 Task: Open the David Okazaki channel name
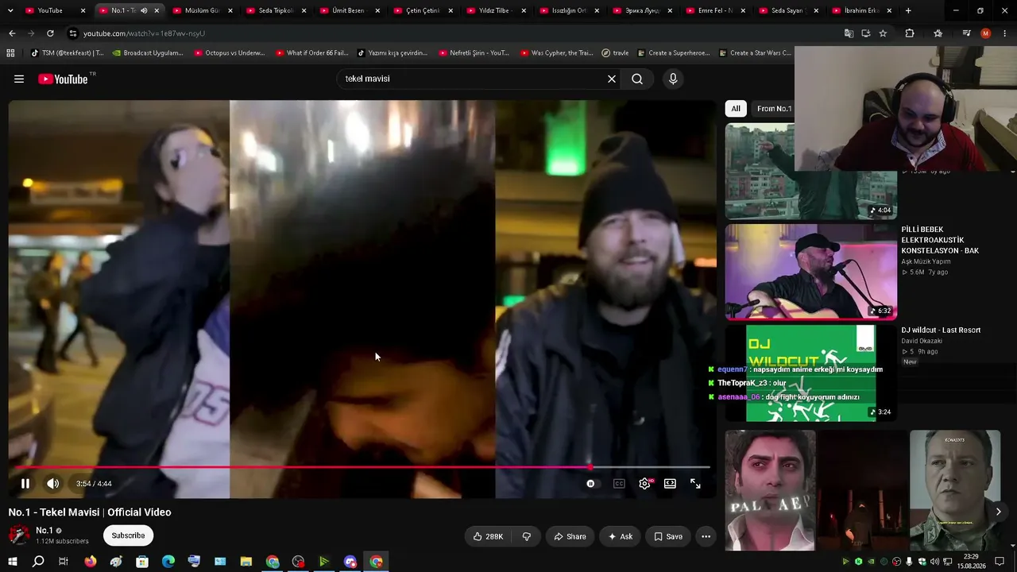pyautogui.click(x=922, y=341)
